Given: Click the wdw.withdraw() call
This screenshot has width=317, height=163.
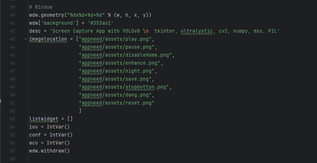Looking at the screenshot, I should (50, 151).
